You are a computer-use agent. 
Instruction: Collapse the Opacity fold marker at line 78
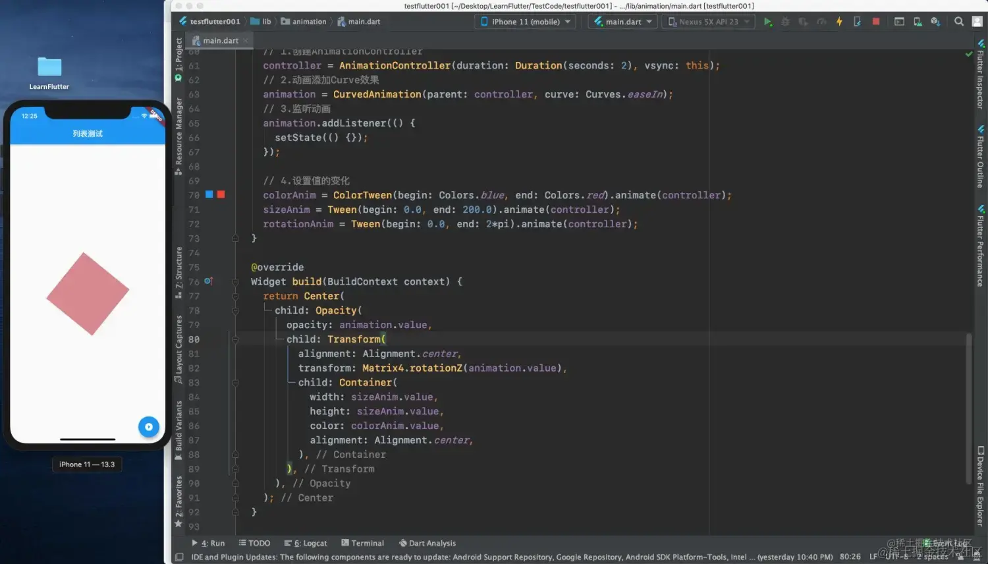pyautogui.click(x=235, y=310)
